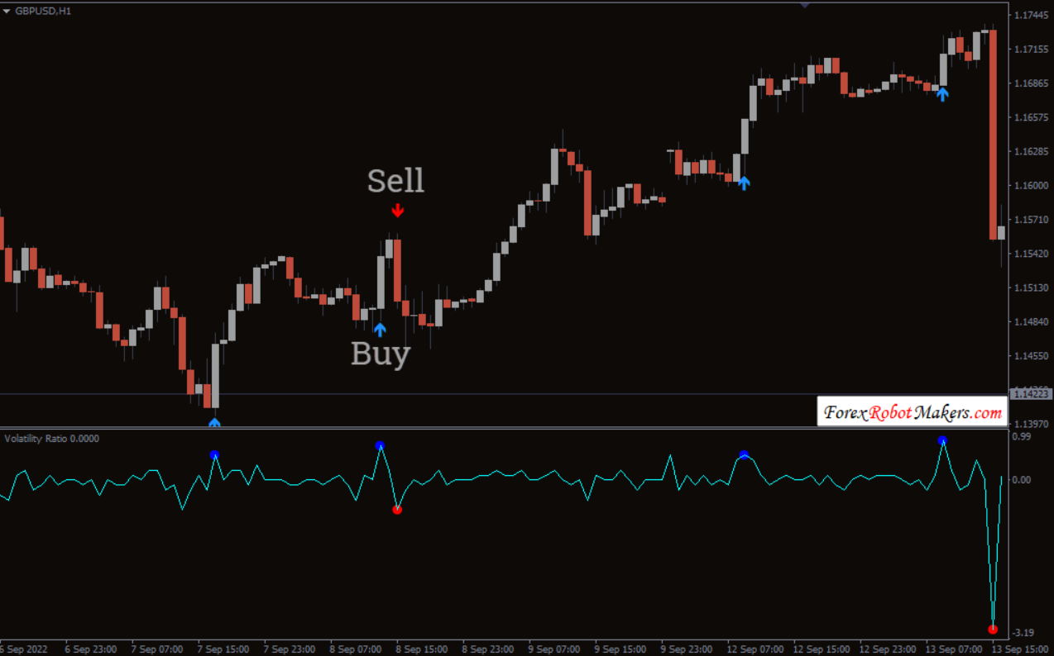Select the blue up arrow near 1.16865 price level
The image size is (1054, 656).
pos(942,94)
